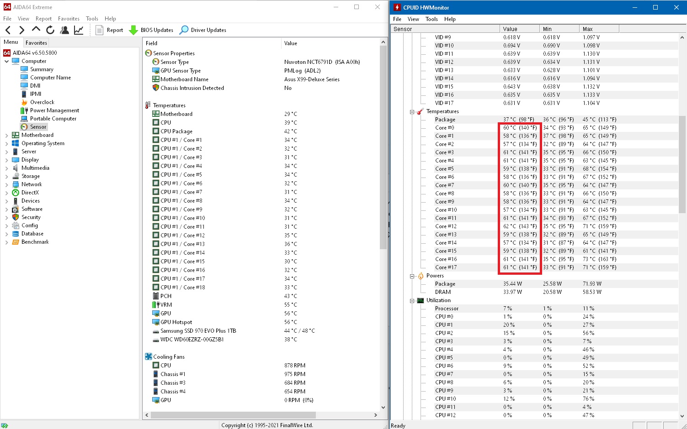Open the AIDA64 View menu
This screenshot has height=429, width=687.
(x=23, y=19)
